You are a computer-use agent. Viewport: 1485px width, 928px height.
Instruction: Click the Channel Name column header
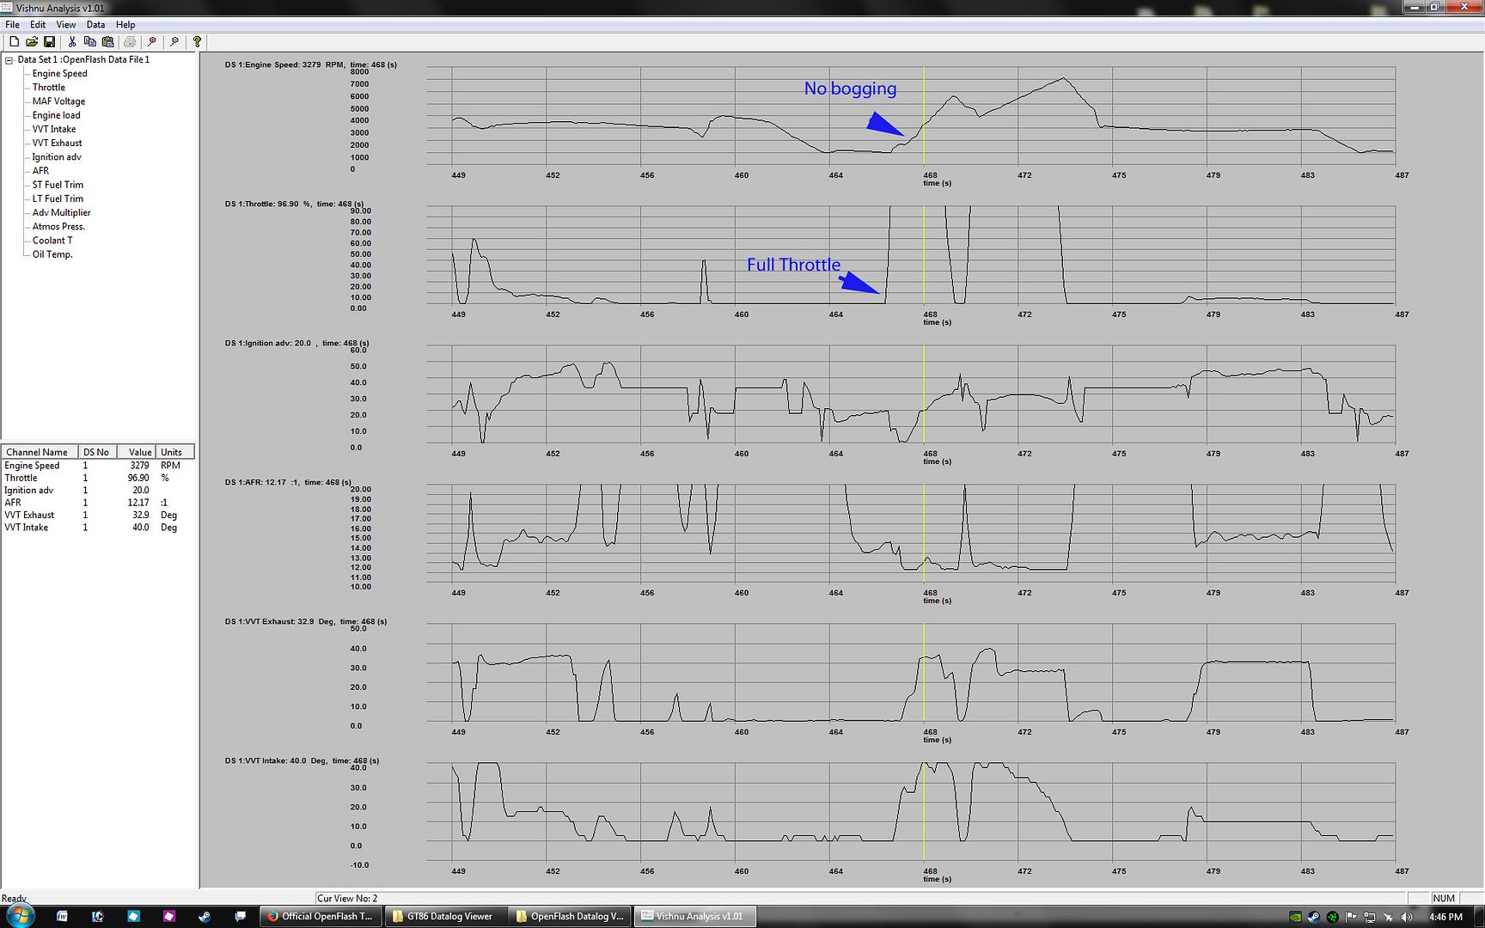(x=37, y=452)
